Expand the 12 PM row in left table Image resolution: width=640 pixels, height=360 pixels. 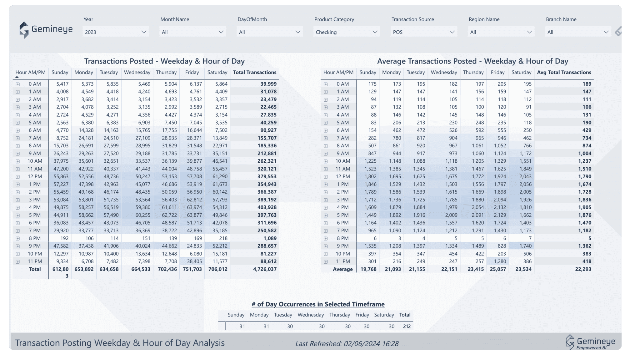click(18, 177)
